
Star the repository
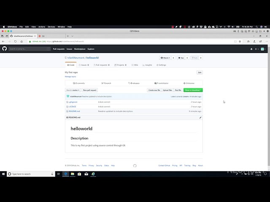pyautogui.click(x=181, y=58)
